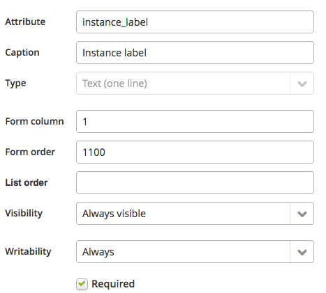This screenshot has height=293, width=326.
Task: Open the 'Always visible' Visibility combo box
Action: click(x=195, y=214)
